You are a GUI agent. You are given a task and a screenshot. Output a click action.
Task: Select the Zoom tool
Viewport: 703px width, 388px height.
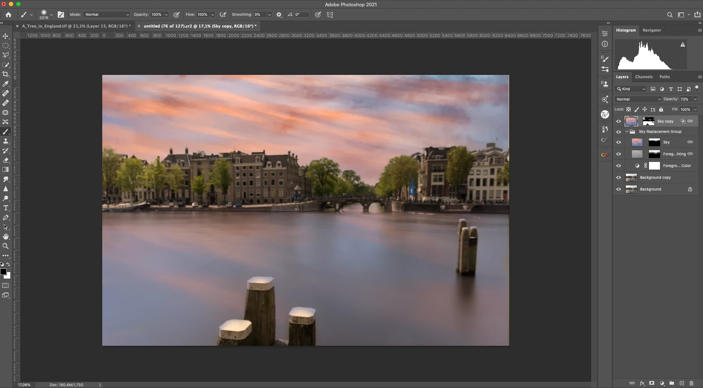tap(6, 246)
